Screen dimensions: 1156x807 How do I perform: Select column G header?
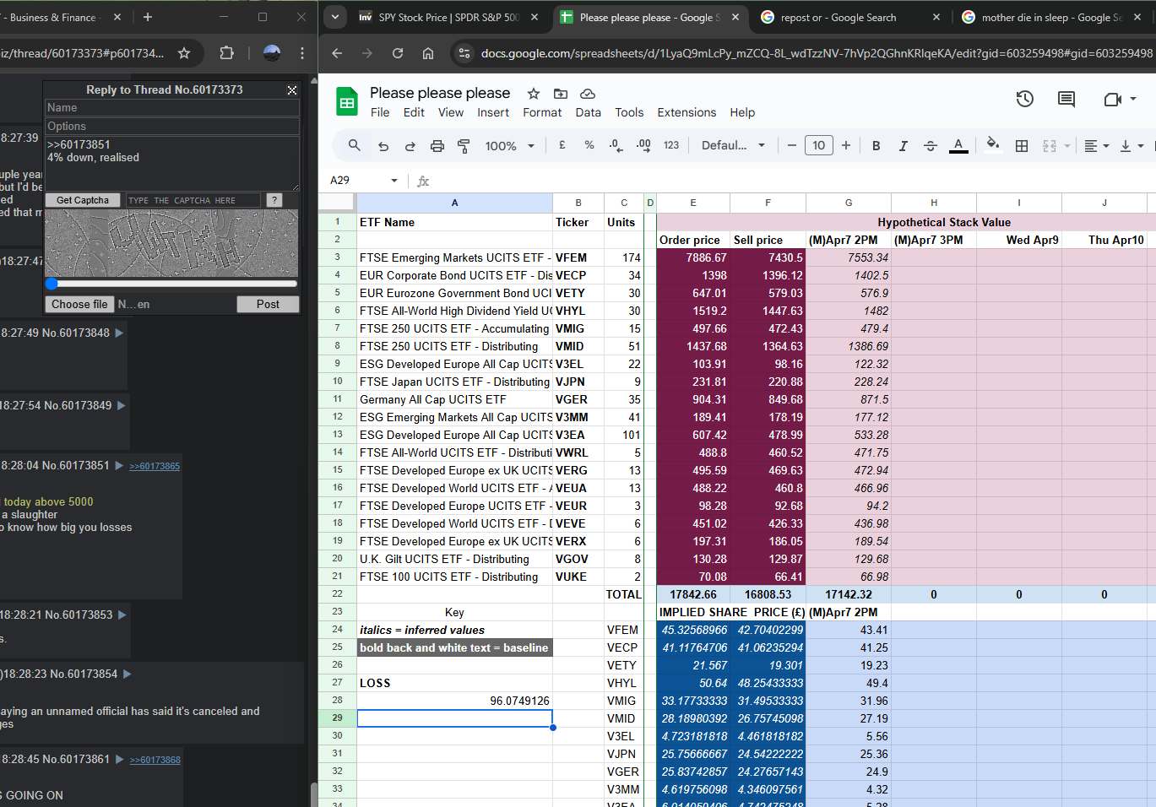[x=849, y=203]
